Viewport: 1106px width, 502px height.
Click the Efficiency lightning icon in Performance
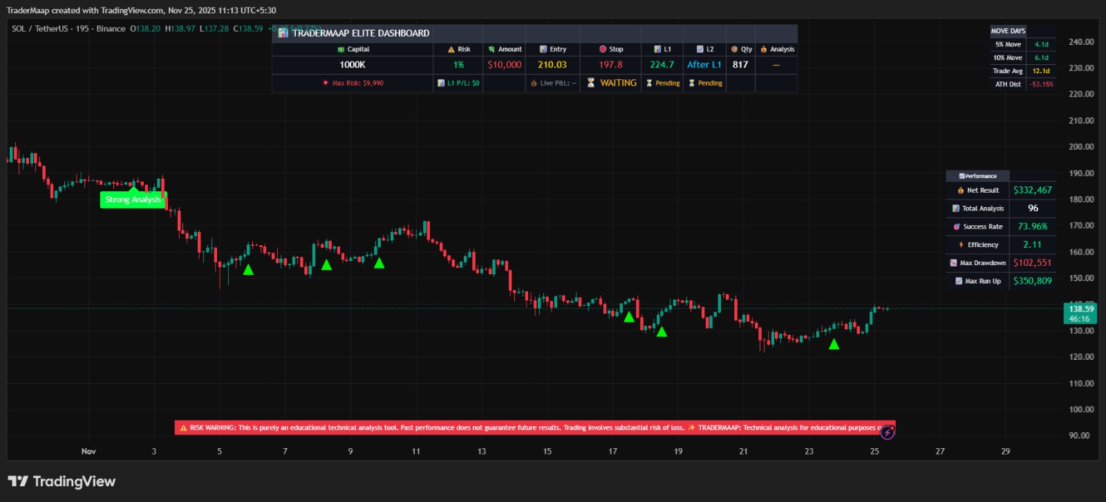point(961,245)
